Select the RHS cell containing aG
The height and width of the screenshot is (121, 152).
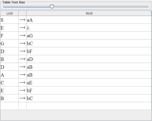click(x=89, y=36)
